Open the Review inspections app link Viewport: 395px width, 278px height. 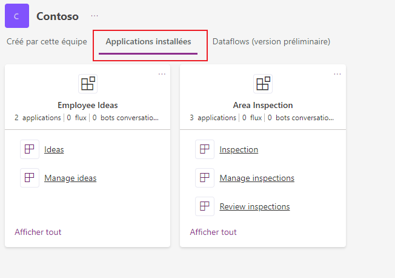point(254,206)
